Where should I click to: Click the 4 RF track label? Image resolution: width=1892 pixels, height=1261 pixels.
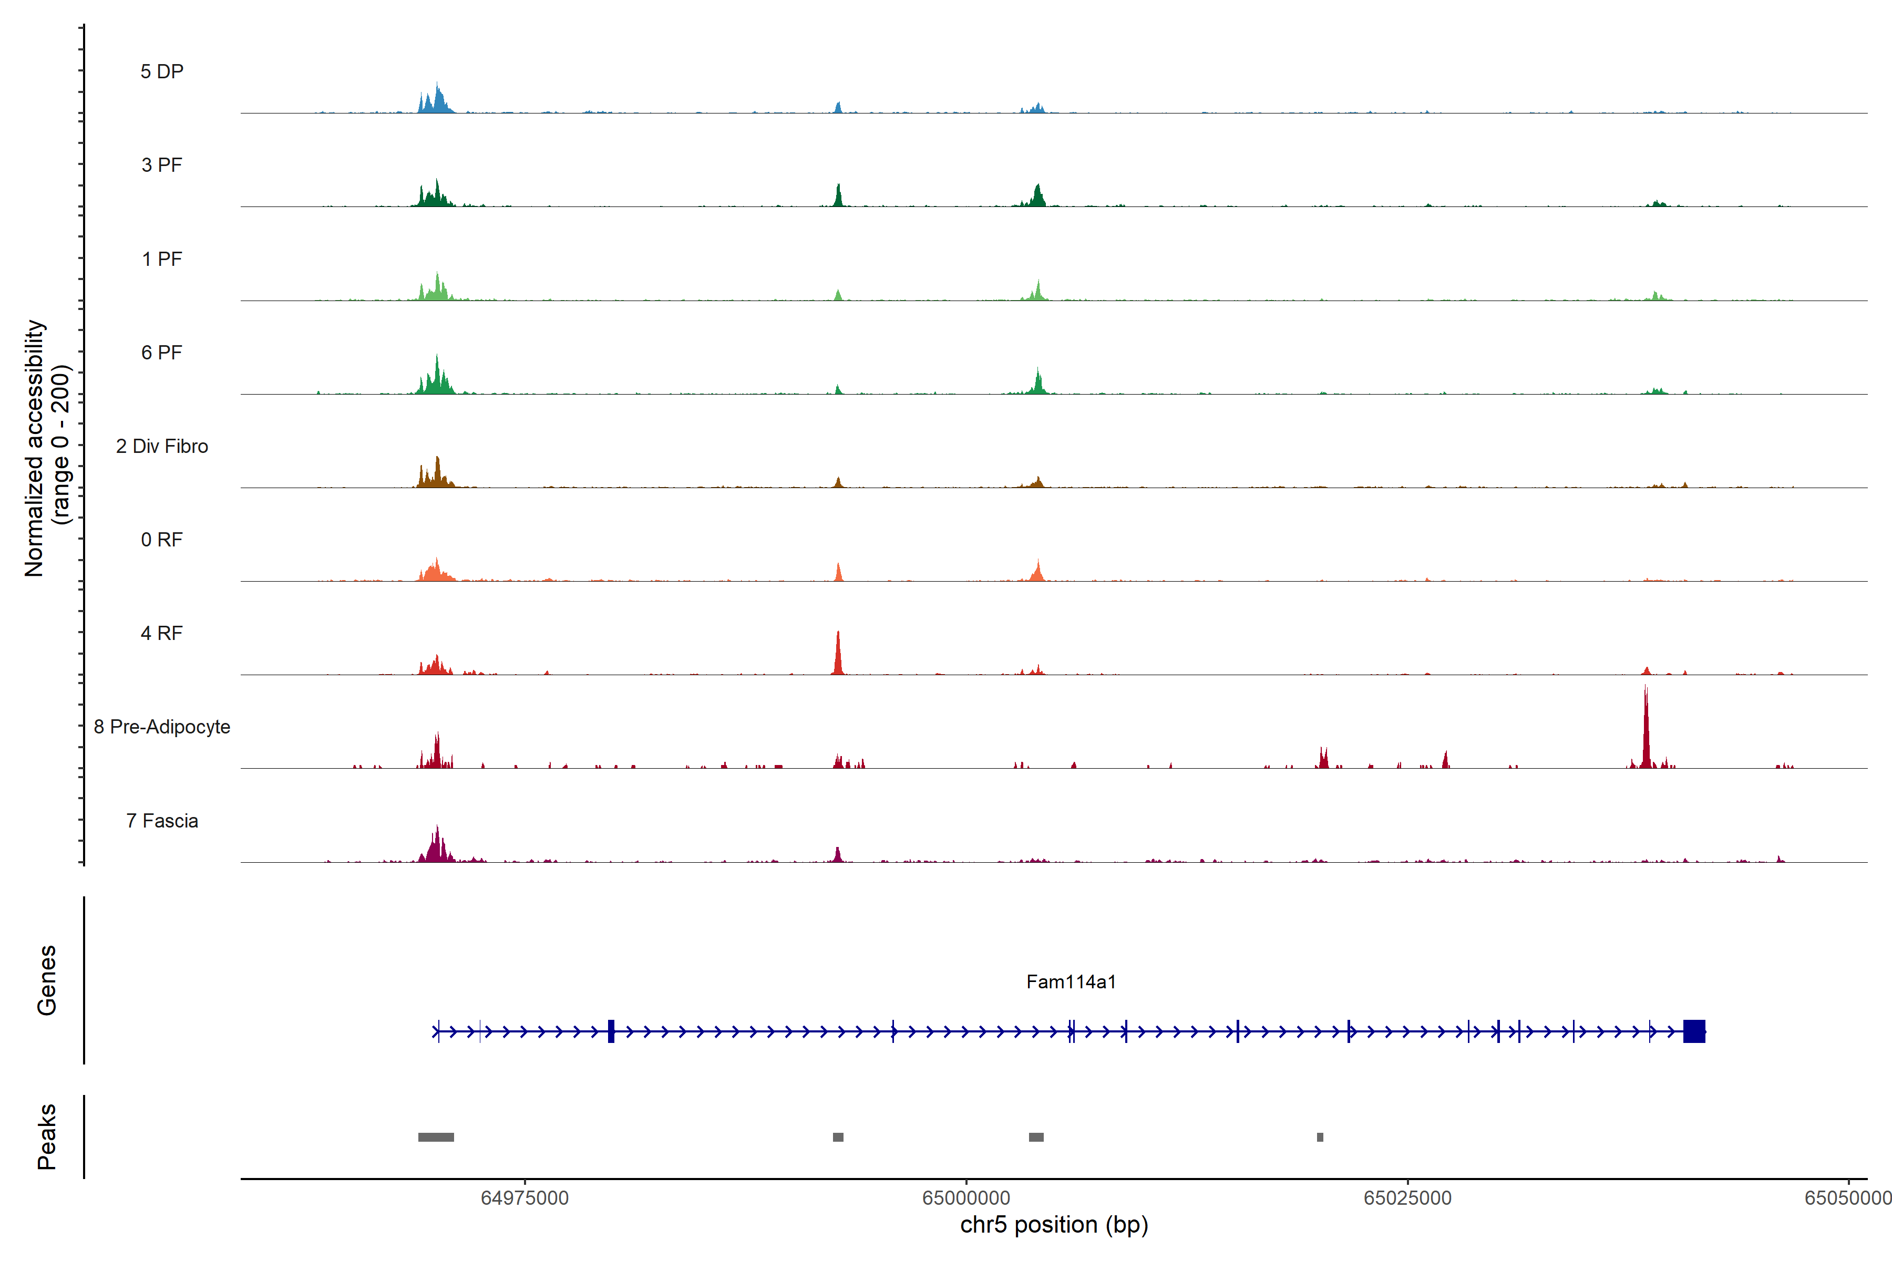(x=162, y=633)
